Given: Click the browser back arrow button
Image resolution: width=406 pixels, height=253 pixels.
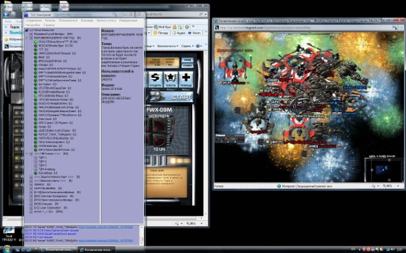Looking at the screenshot, I should [6, 15].
